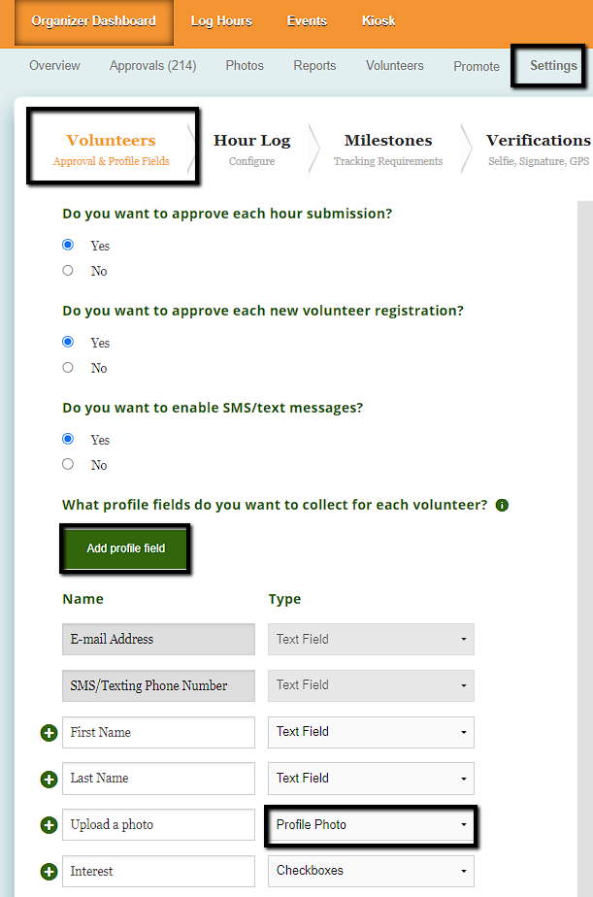
Task: Click the info icon beside profile fields question
Action: coord(502,505)
